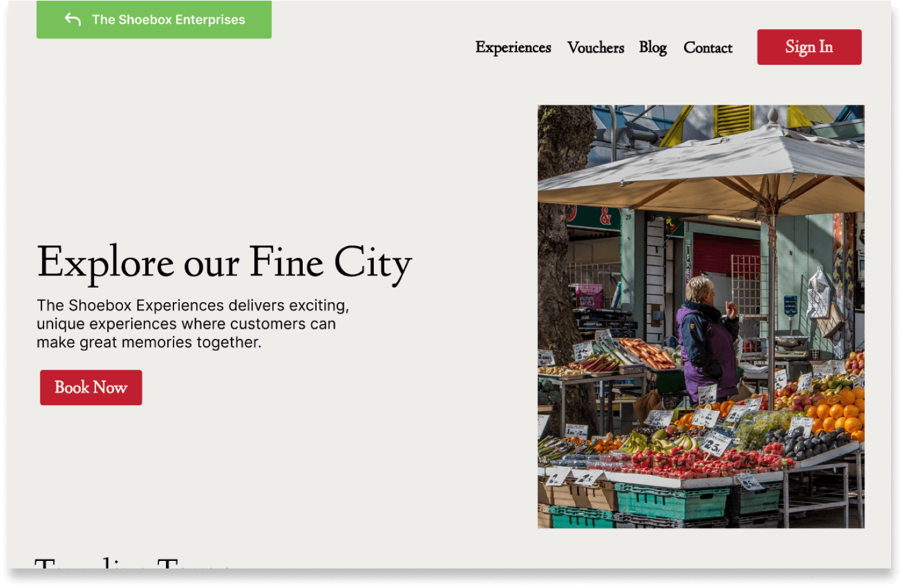The width and height of the screenshot is (903, 588).
Task: Select Contact in the navigation
Action: (x=708, y=47)
